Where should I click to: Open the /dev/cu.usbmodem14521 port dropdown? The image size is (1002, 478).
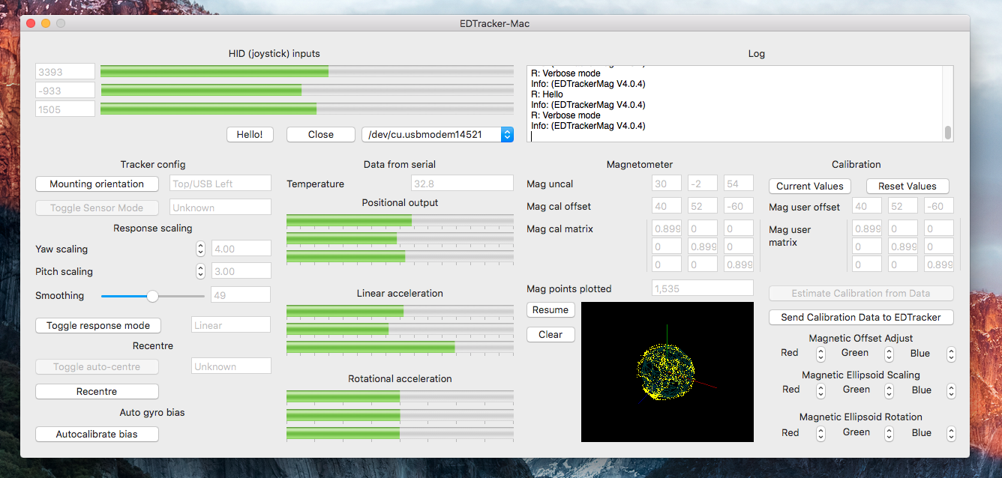pos(437,134)
